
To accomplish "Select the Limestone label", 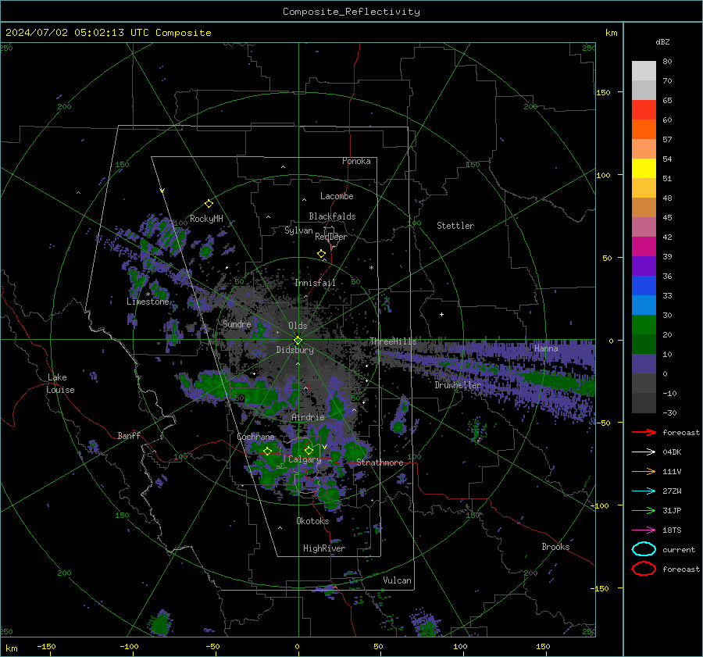I will tap(148, 302).
